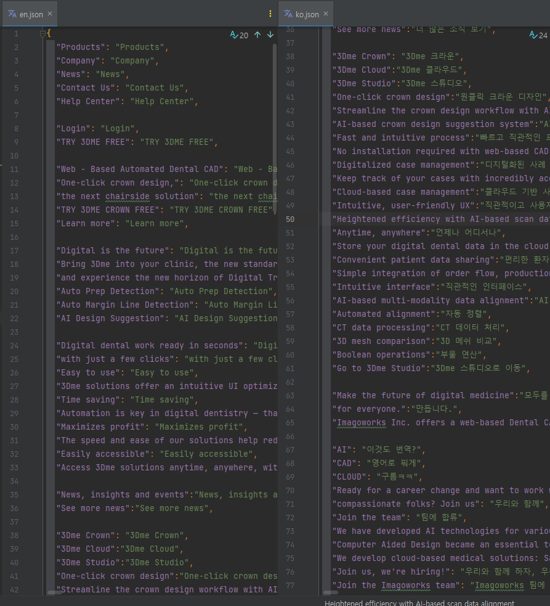Image resolution: width=550 pixels, height=606 pixels.
Task: Open the typo inspection widget showing 20
Action: (x=239, y=35)
